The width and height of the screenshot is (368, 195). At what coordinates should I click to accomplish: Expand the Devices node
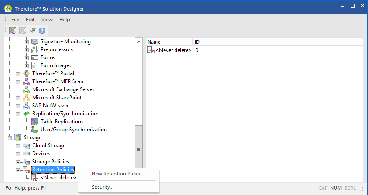(18, 154)
